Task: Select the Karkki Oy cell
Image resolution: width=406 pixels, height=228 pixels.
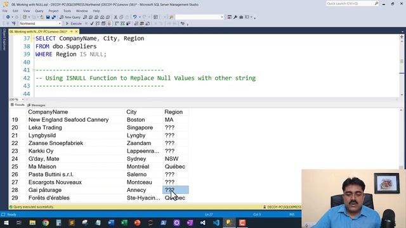Action: click(76, 151)
